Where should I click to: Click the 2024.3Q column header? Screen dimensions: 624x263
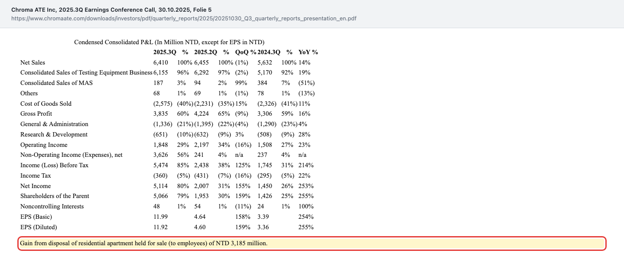click(269, 52)
